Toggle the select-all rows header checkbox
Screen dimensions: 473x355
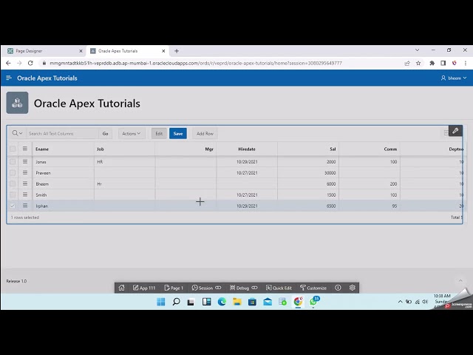13,149
